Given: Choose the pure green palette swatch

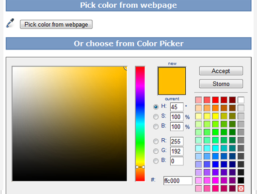Looking at the screenshot, I should click(x=215, y=132).
